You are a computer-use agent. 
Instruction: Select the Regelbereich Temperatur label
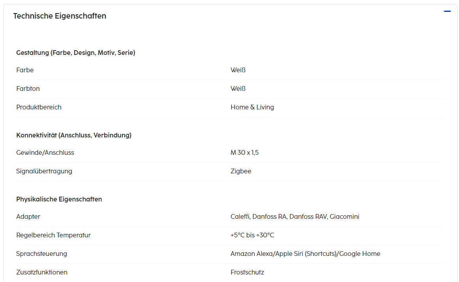point(53,235)
